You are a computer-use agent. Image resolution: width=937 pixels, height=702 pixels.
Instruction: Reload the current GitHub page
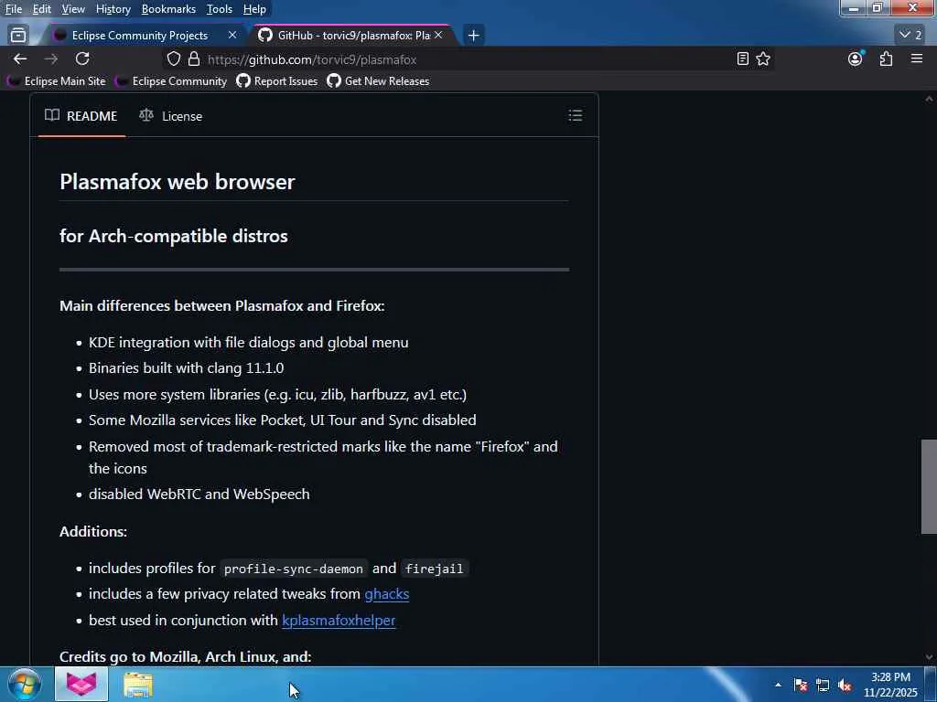[82, 58]
